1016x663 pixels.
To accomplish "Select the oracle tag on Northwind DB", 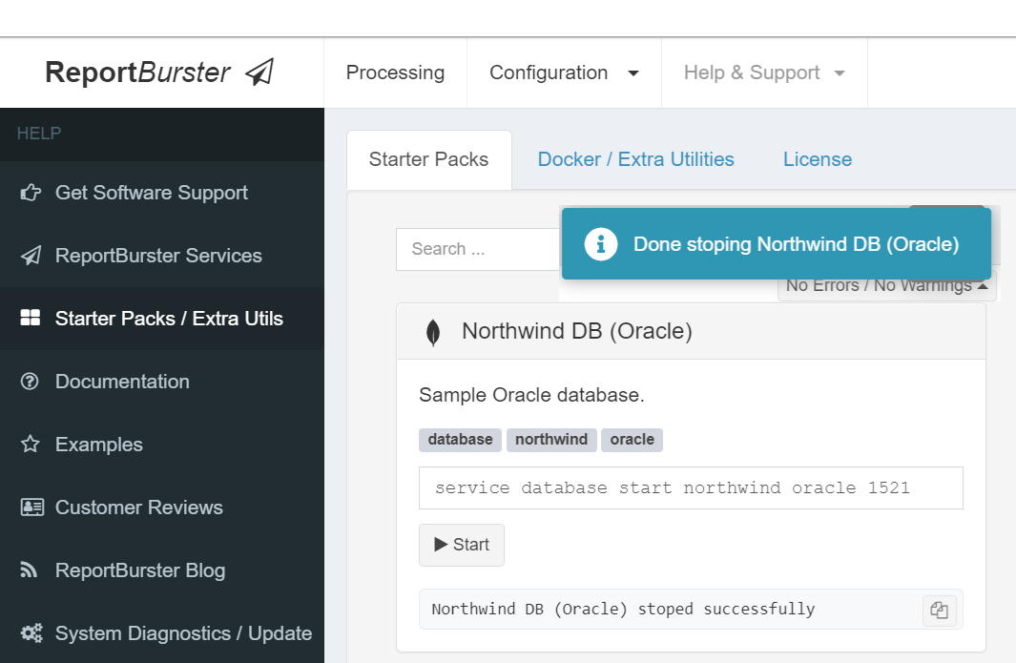I will [632, 440].
